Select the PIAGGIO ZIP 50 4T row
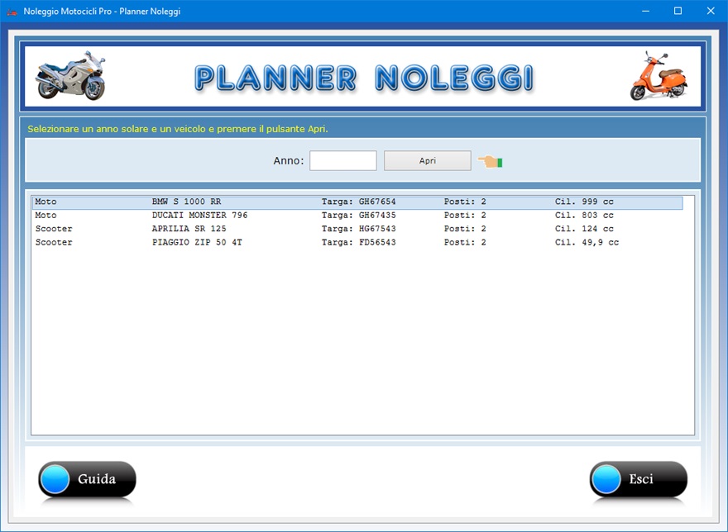 tap(357, 243)
